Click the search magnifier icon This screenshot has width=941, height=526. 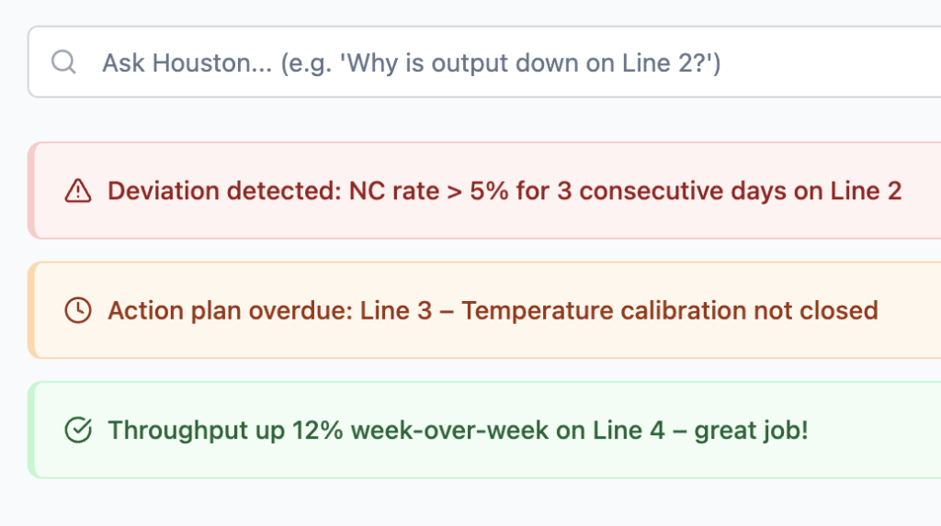click(63, 62)
